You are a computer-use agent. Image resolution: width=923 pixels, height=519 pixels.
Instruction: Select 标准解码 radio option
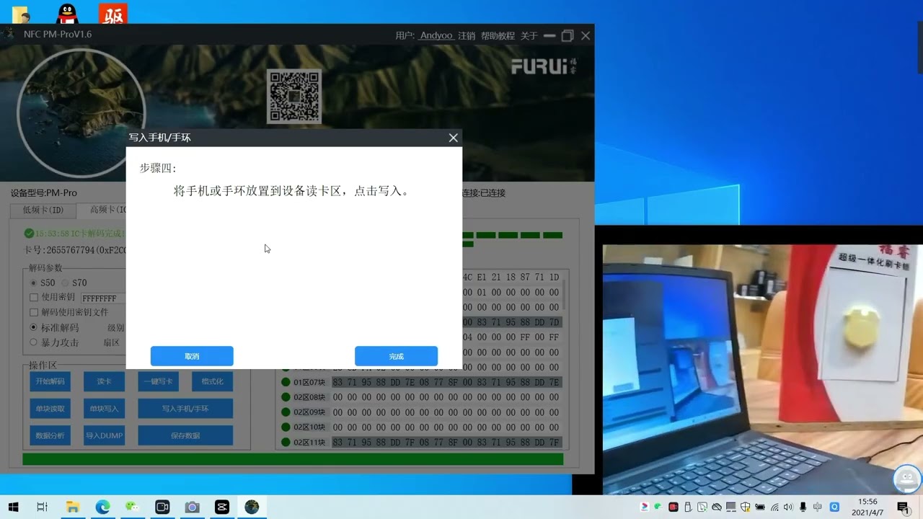tap(34, 327)
